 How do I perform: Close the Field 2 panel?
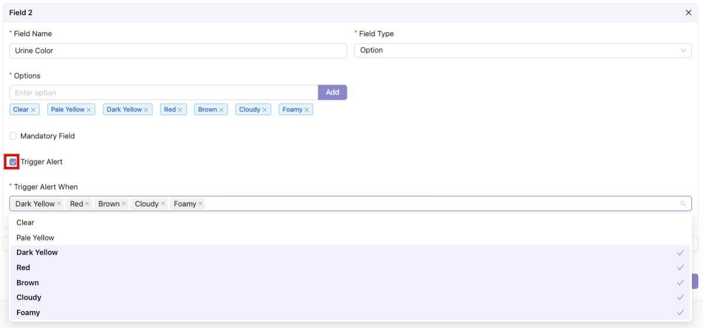688,12
